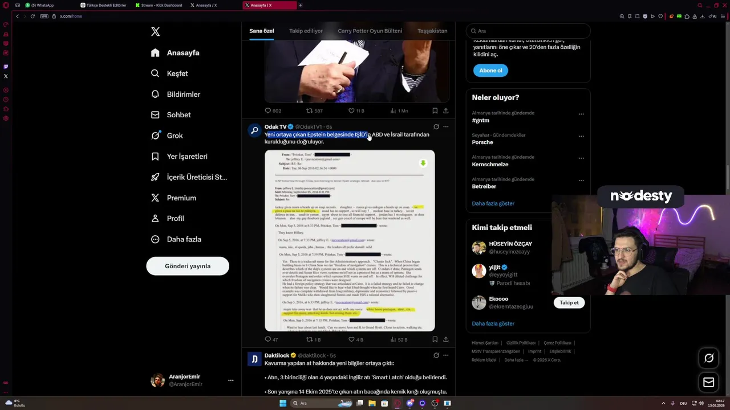Open taskbar volume control

click(701, 403)
